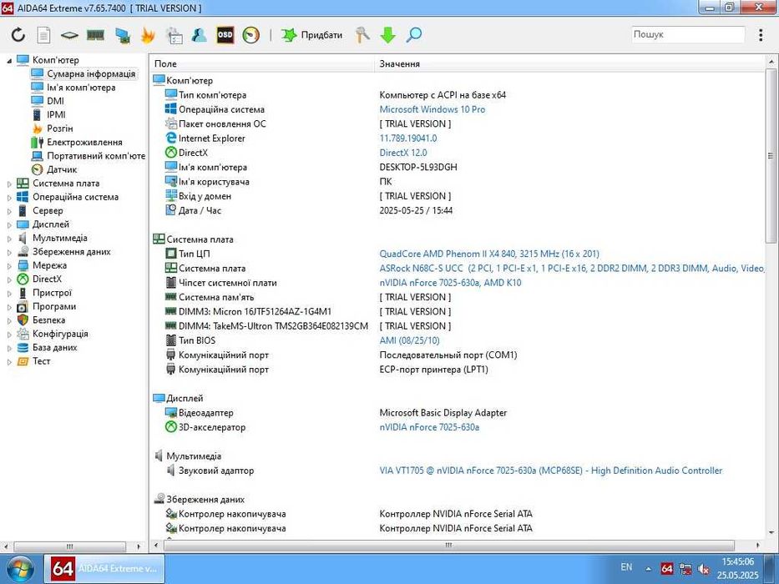Select DMI in the tree
Image resolution: width=779 pixels, height=584 pixels.
click(x=56, y=101)
